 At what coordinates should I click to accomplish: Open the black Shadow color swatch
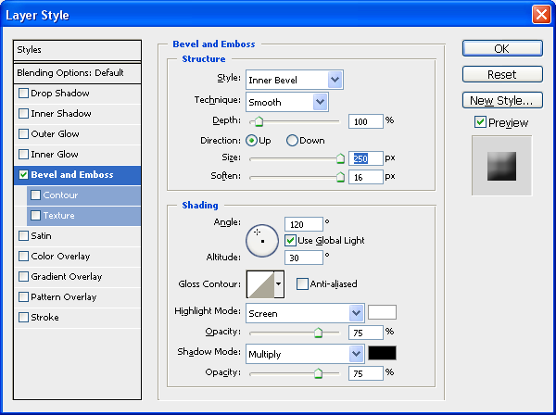tap(382, 353)
